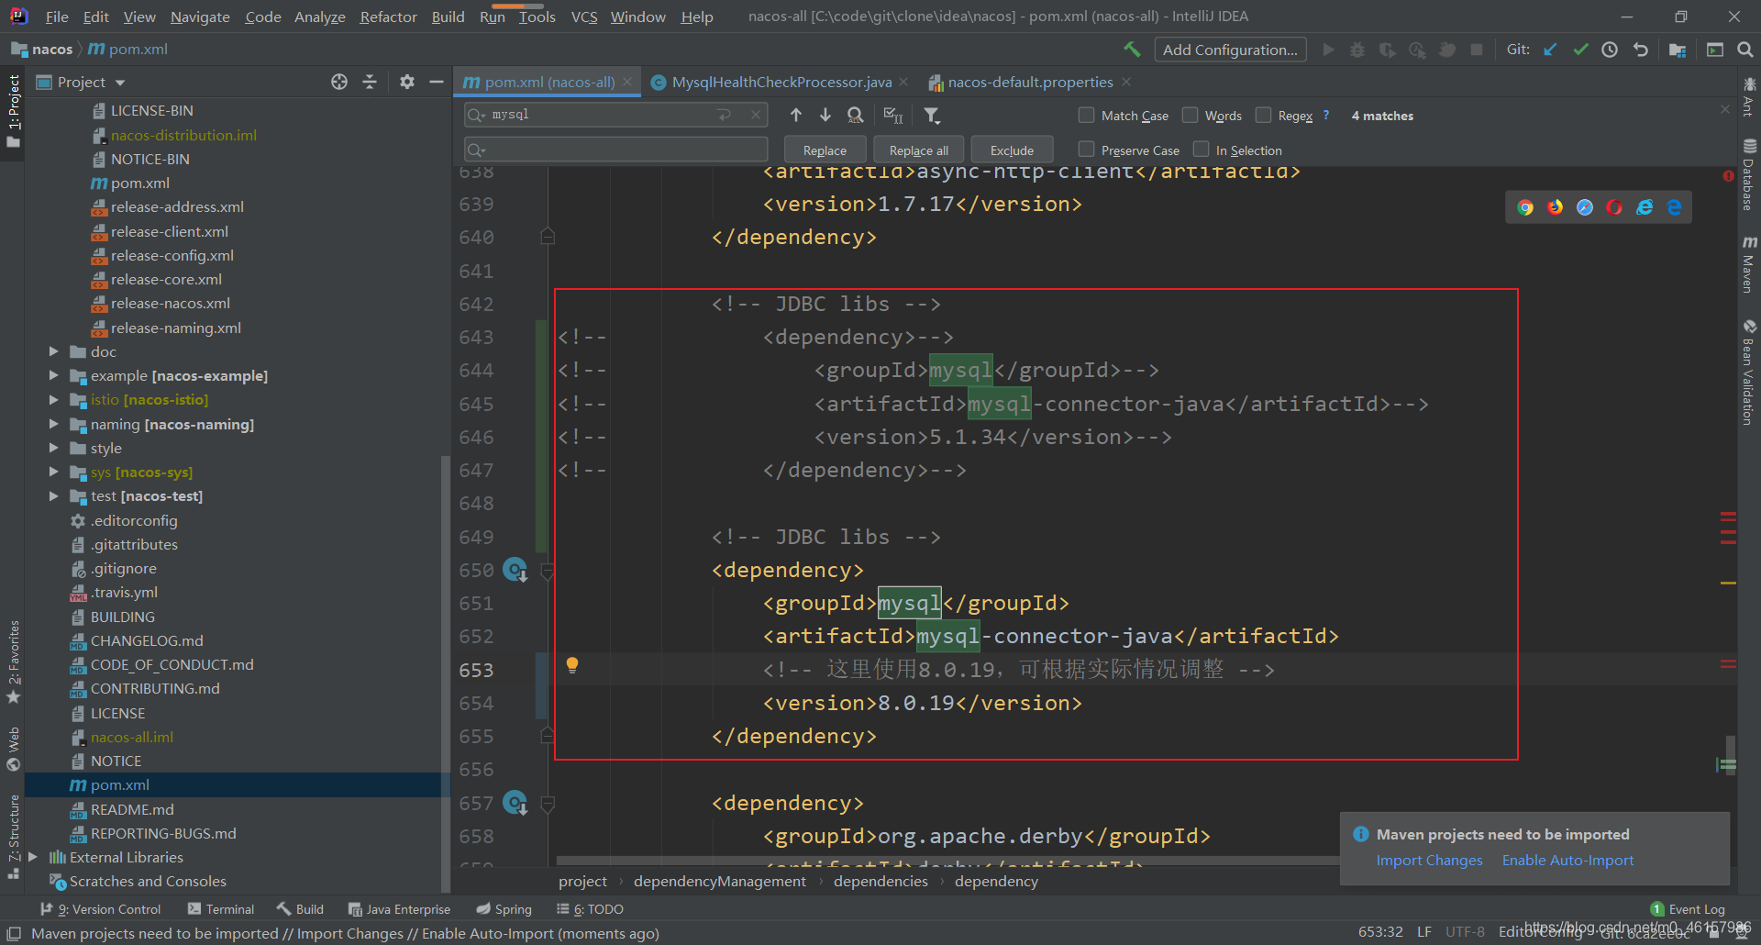Image resolution: width=1761 pixels, height=945 pixels.
Task: Open the Refactor menu
Action: click(x=388, y=17)
